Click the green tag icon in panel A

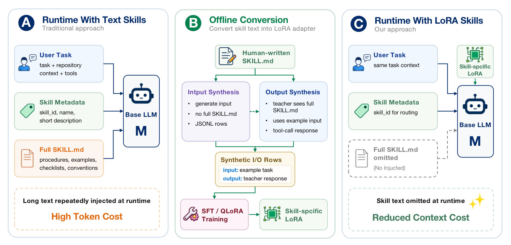[x=27, y=111]
